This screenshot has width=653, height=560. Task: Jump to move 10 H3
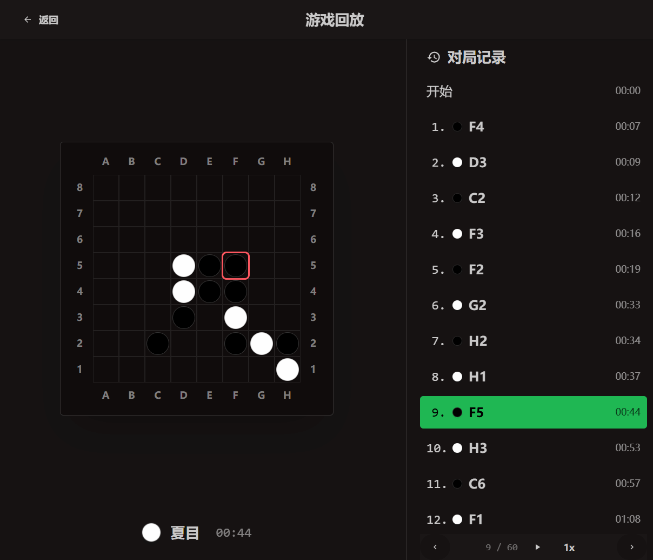533,448
